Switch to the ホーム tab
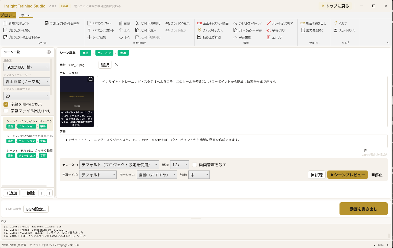Screen dimensions: 393x248 (x=26, y=15)
